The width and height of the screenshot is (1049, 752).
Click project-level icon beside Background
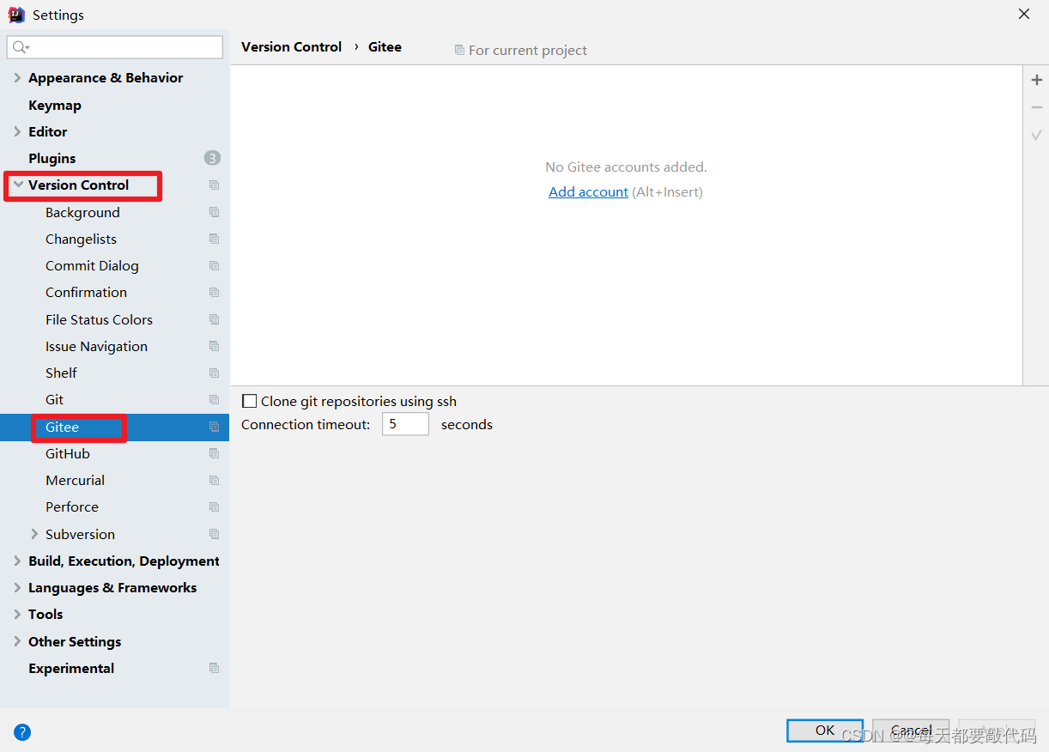click(214, 212)
